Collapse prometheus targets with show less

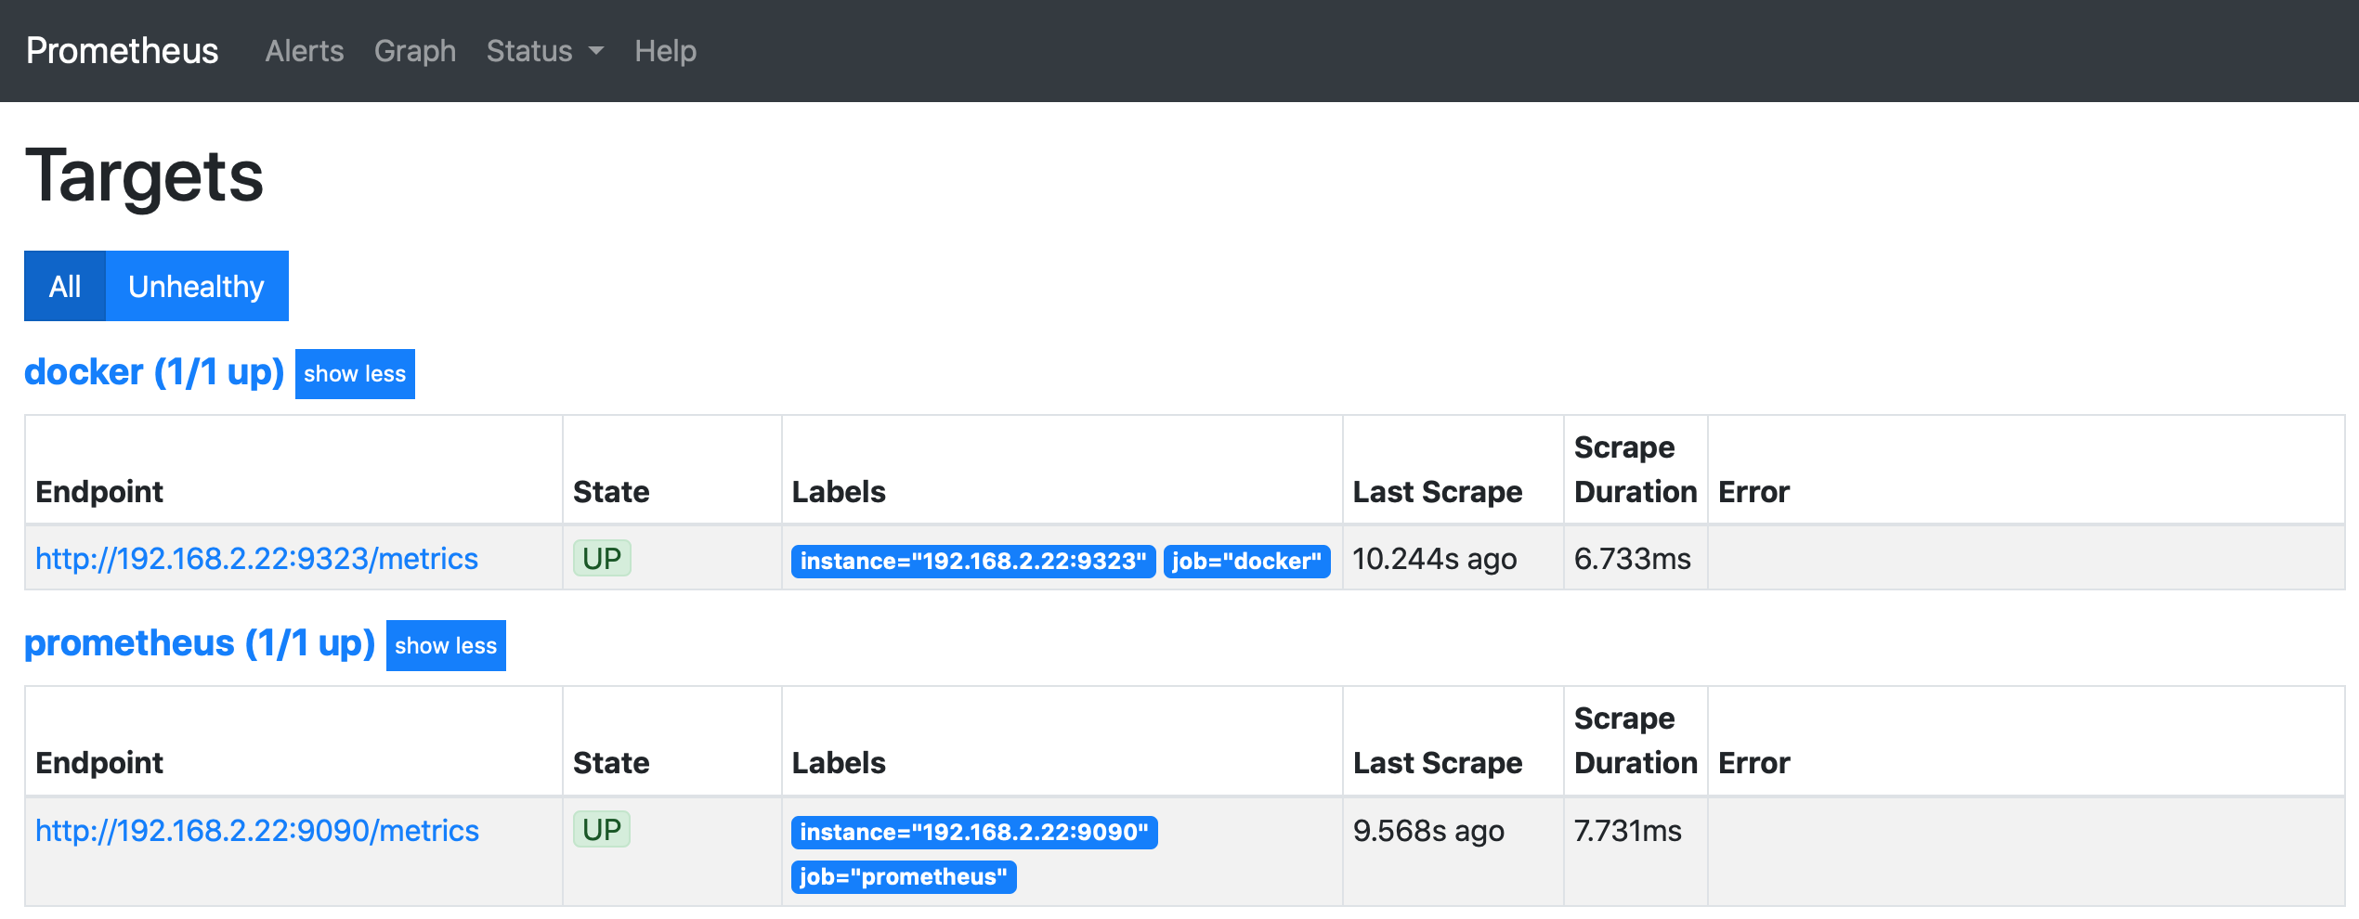(446, 645)
